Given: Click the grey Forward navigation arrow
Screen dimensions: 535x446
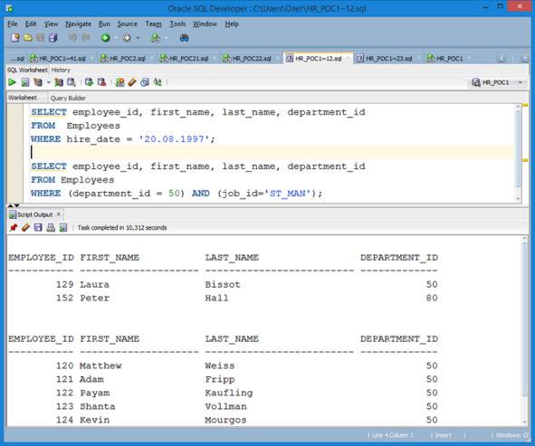Looking at the screenshot, I should [x=127, y=38].
